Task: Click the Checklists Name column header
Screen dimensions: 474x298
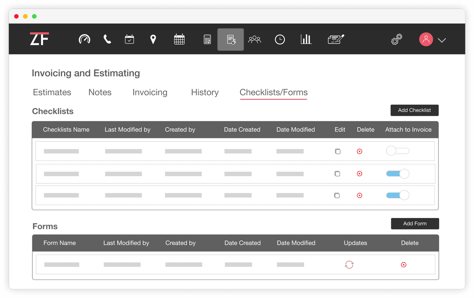Action: [66, 129]
